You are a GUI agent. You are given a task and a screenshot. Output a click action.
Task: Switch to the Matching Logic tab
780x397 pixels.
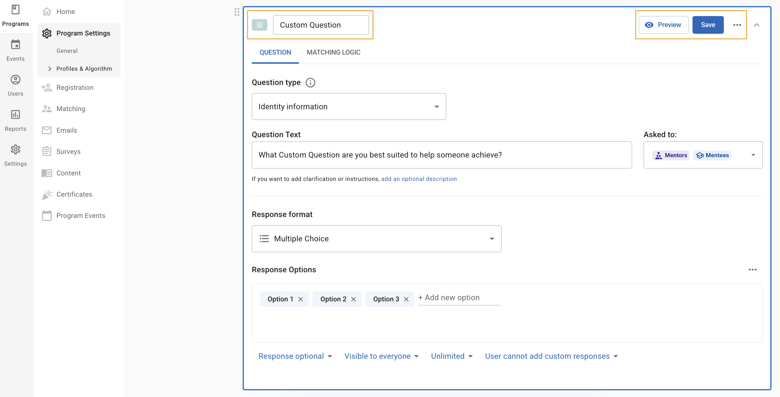tap(333, 52)
